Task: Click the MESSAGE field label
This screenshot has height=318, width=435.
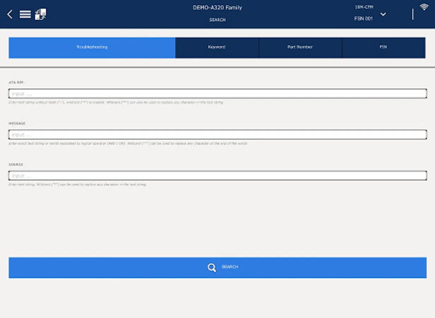Action: coord(17,123)
